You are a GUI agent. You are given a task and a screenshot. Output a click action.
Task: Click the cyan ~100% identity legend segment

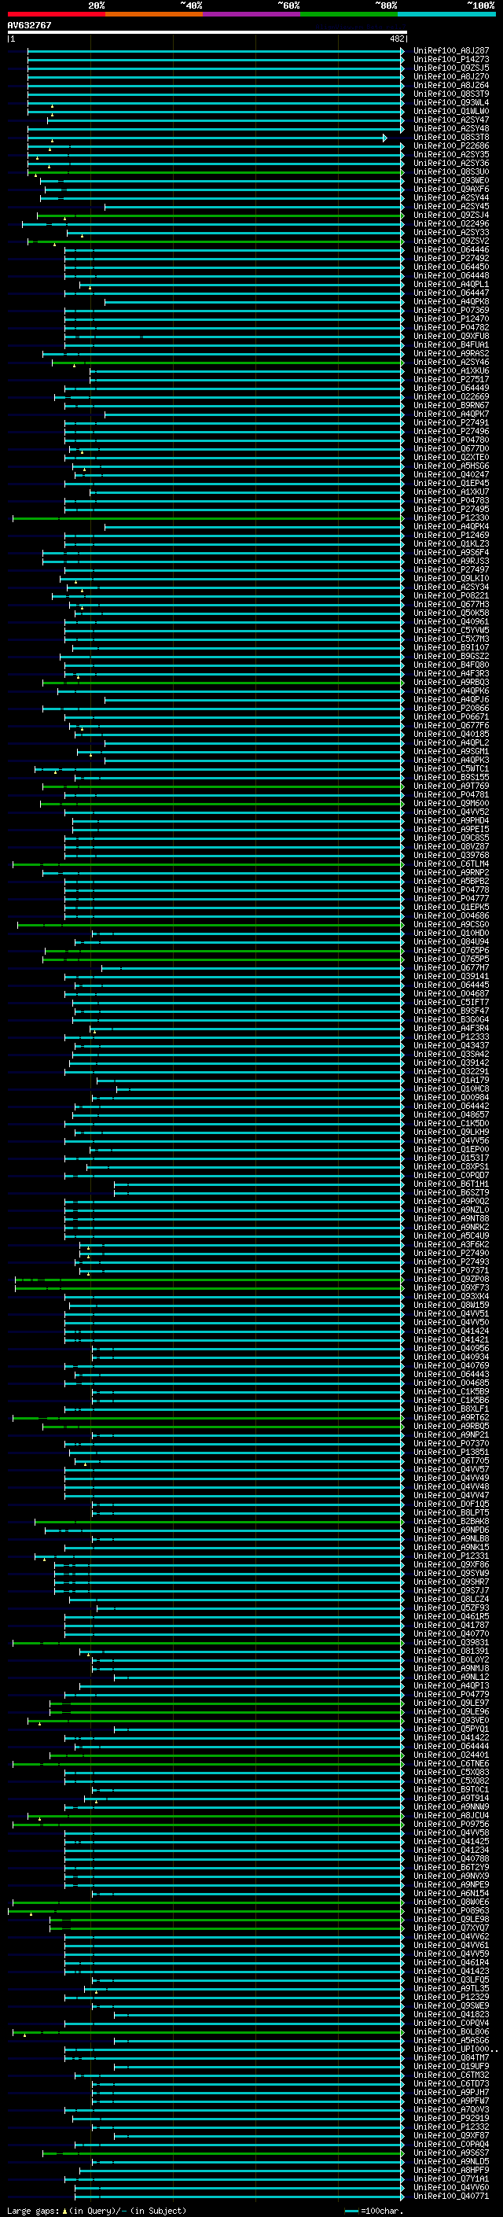[x=446, y=14]
